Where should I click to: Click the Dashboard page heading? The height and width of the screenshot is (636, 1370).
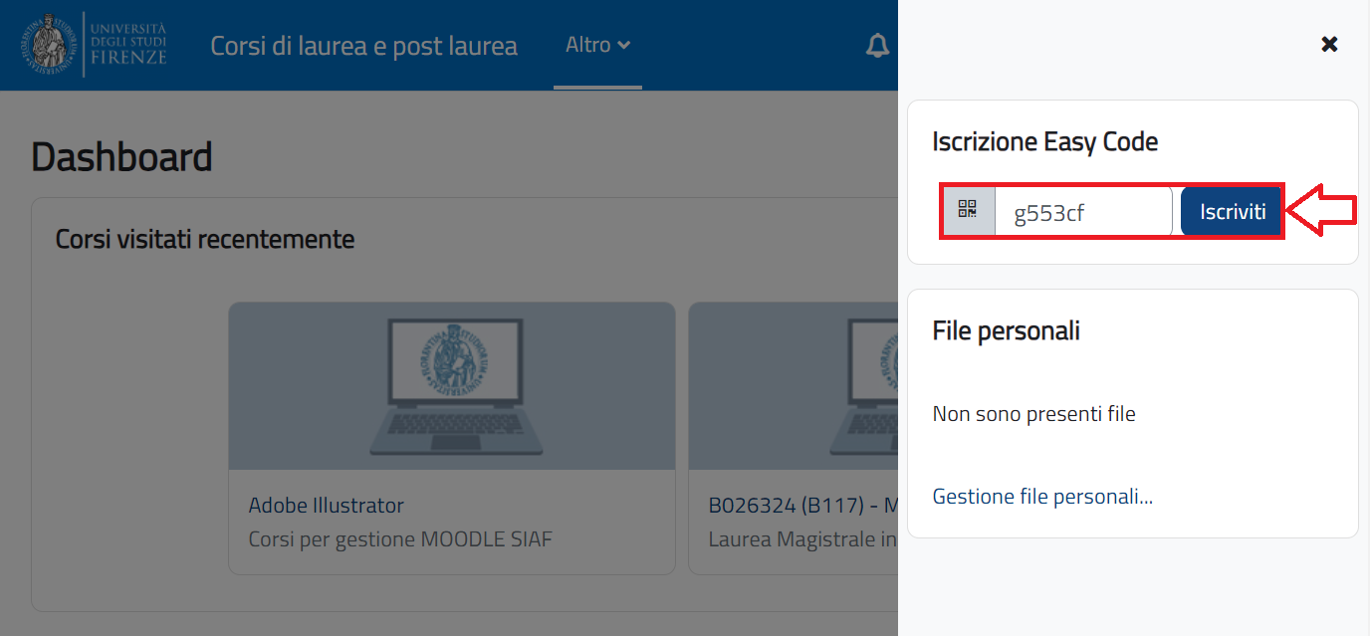pyautogui.click(x=121, y=157)
